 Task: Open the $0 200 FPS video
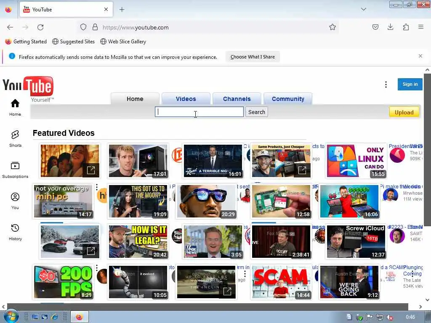click(63, 282)
